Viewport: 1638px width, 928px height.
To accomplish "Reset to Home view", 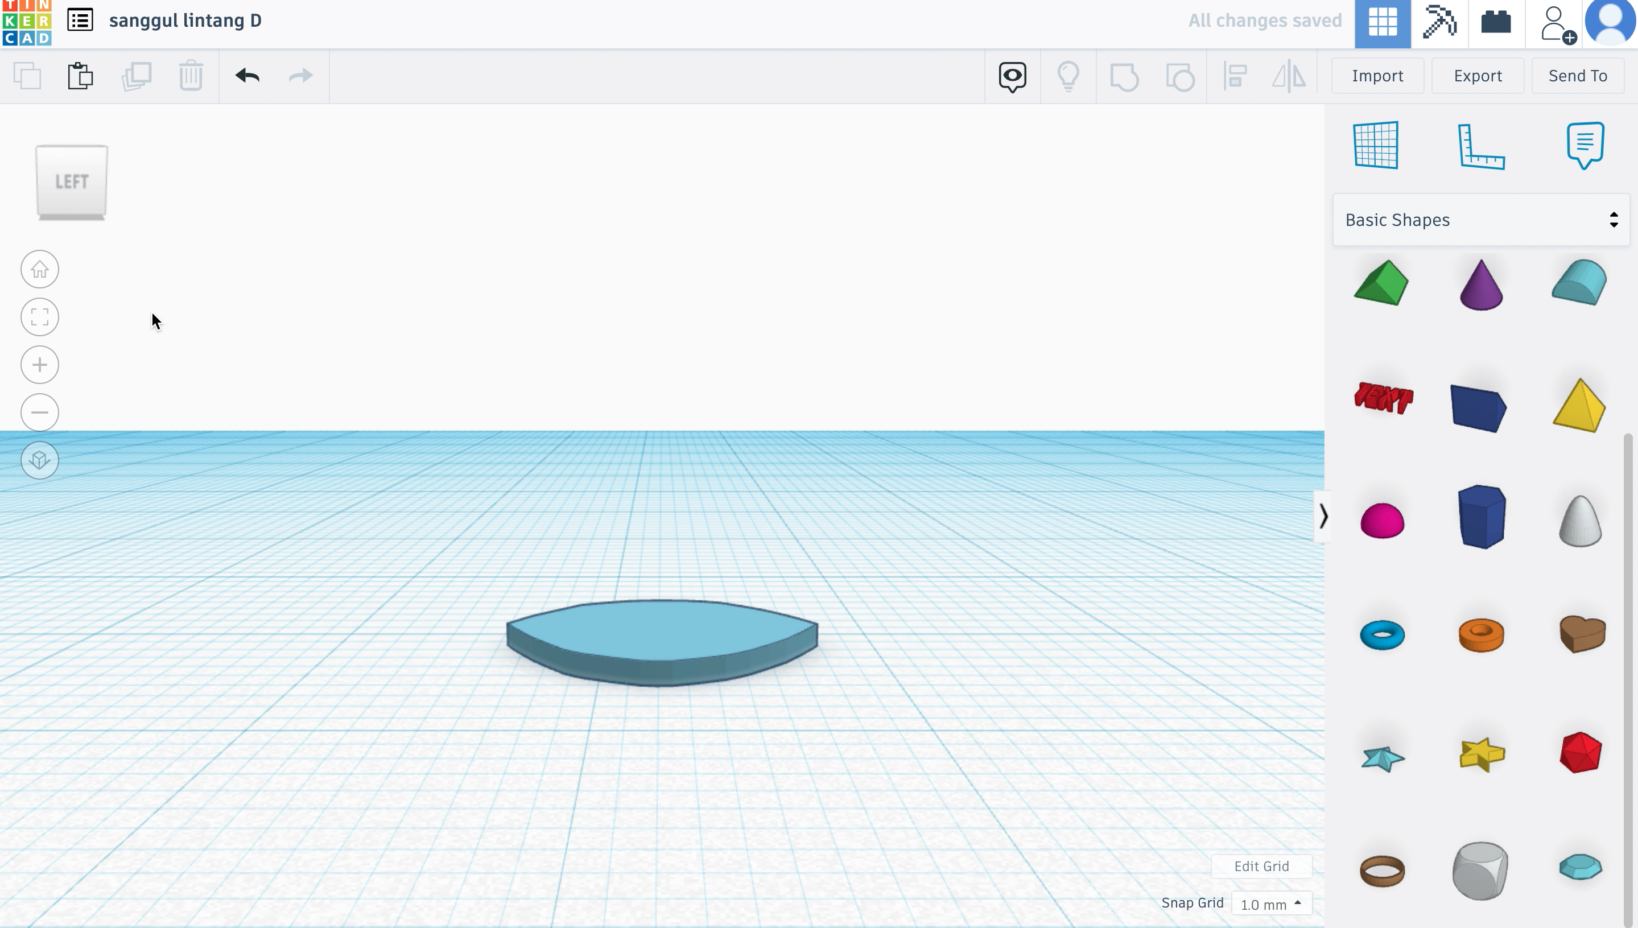I will click(x=39, y=269).
